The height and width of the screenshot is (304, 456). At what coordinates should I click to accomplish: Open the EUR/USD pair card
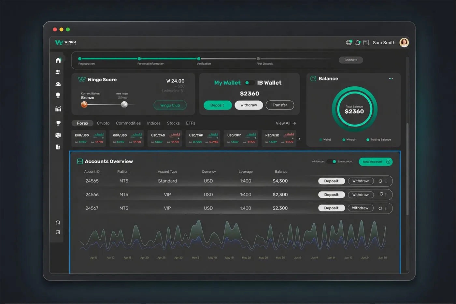(89, 138)
